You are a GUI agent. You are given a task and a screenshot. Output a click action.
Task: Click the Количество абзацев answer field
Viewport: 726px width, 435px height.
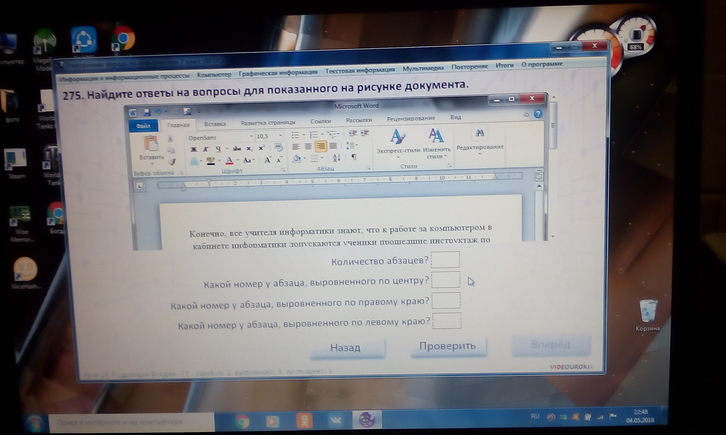tap(445, 260)
